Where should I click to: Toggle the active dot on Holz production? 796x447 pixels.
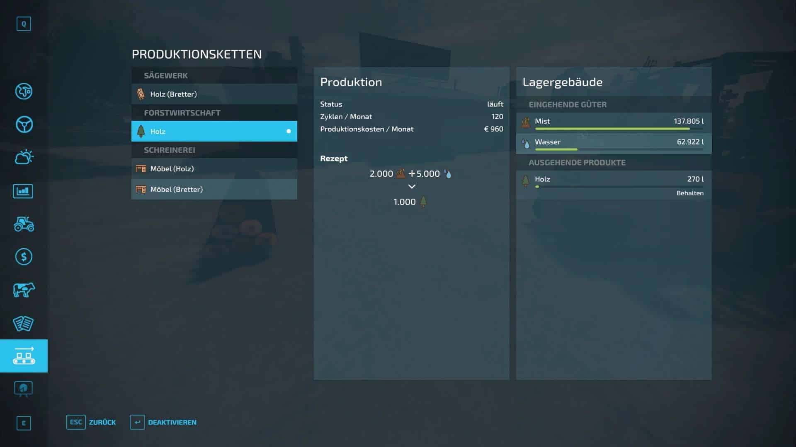289,131
